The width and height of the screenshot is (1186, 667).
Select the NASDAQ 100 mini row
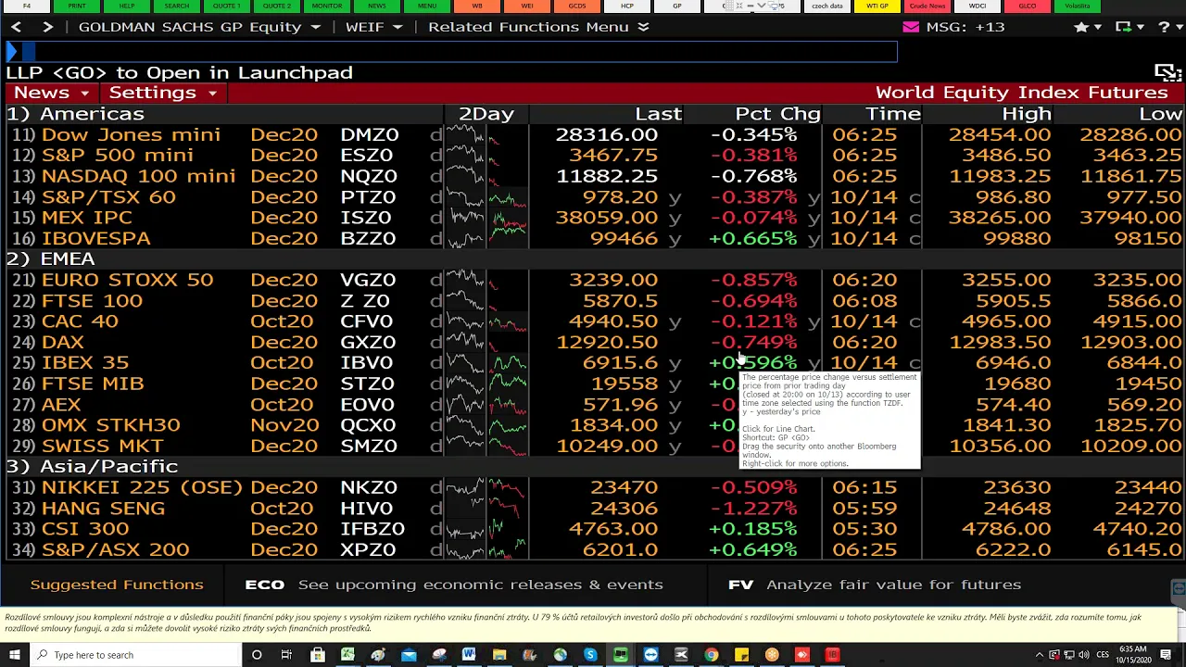(593, 176)
